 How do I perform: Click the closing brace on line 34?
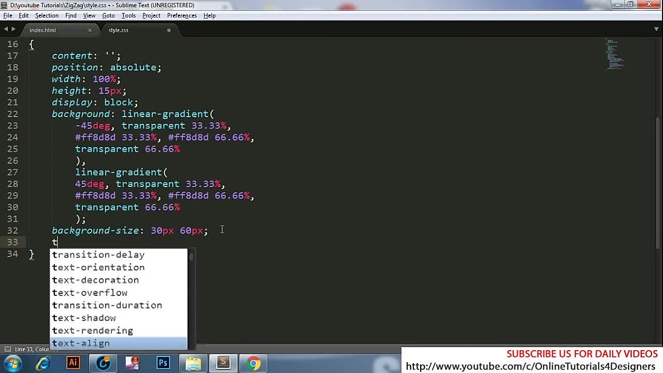click(x=31, y=254)
